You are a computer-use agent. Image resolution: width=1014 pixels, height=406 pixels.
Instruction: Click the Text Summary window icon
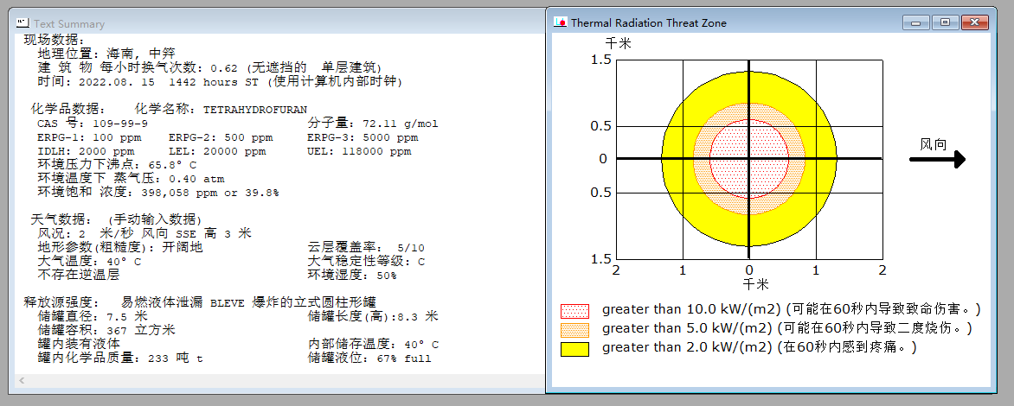click(23, 22)
